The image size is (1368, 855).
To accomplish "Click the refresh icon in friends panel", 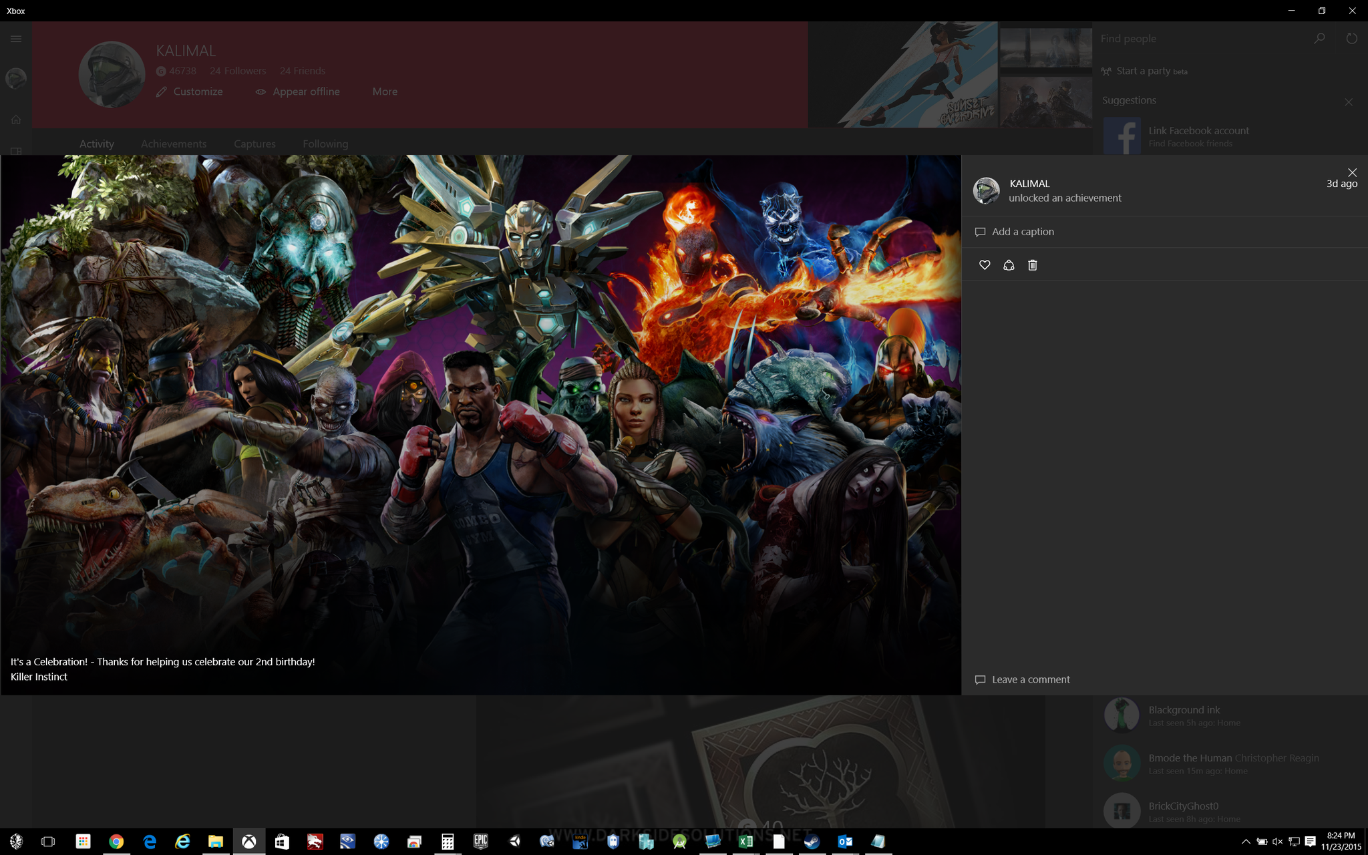I will 1351,39.
